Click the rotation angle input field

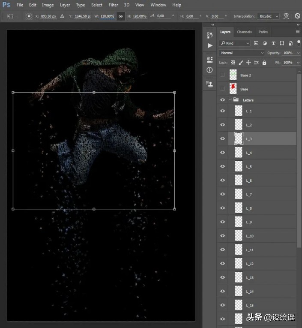(163, 16)
